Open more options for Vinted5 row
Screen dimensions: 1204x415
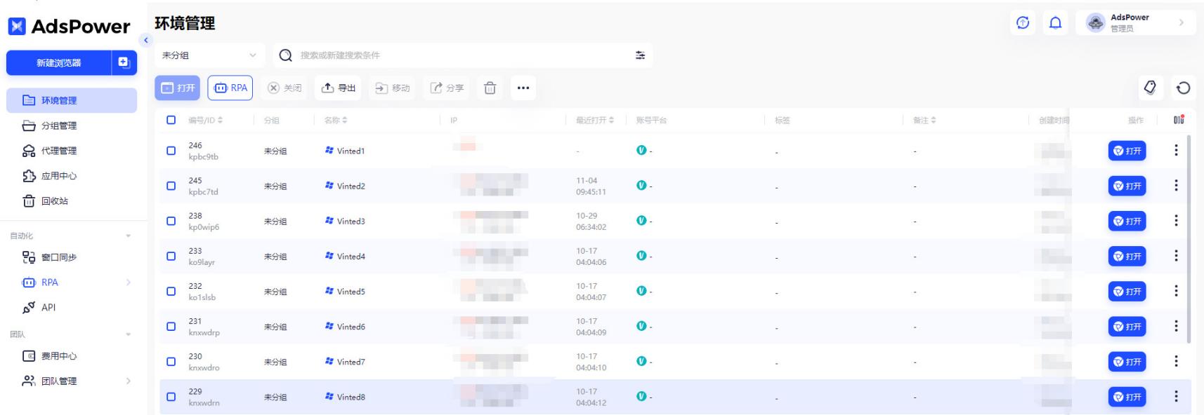[1176, 291]
